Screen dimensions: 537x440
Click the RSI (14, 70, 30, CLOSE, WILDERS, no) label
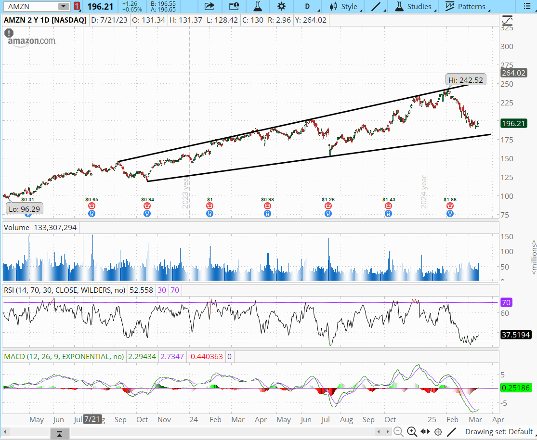[x=65, y=290]
